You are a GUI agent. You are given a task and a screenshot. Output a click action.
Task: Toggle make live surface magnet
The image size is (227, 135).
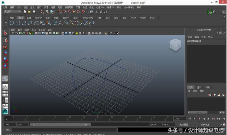[x=83, y=12]
